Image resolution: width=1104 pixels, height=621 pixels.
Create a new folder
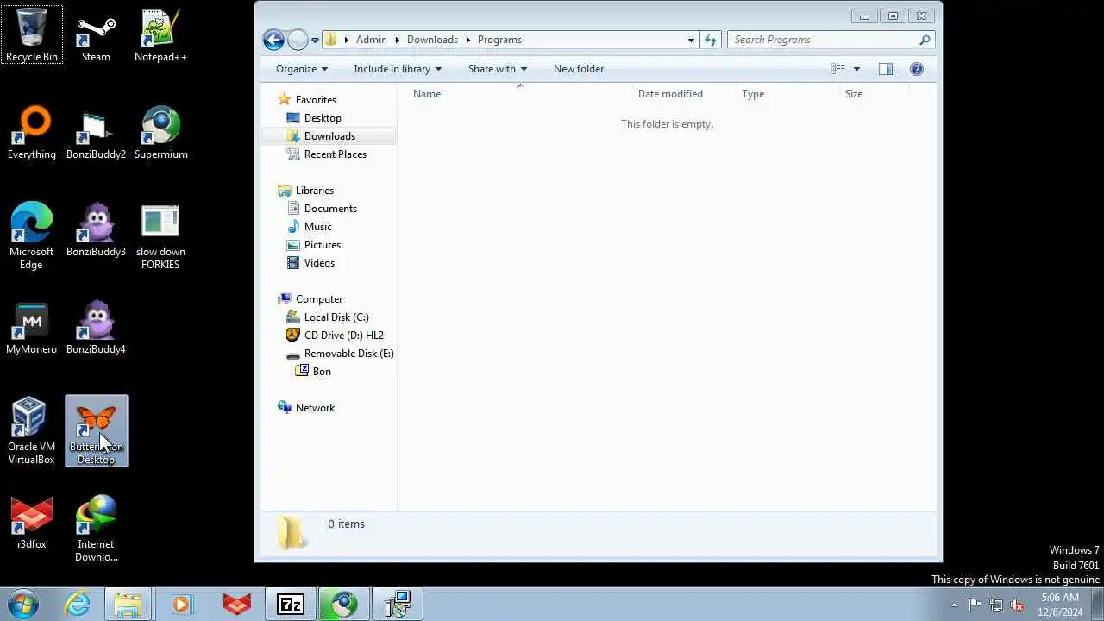(579, 69)
